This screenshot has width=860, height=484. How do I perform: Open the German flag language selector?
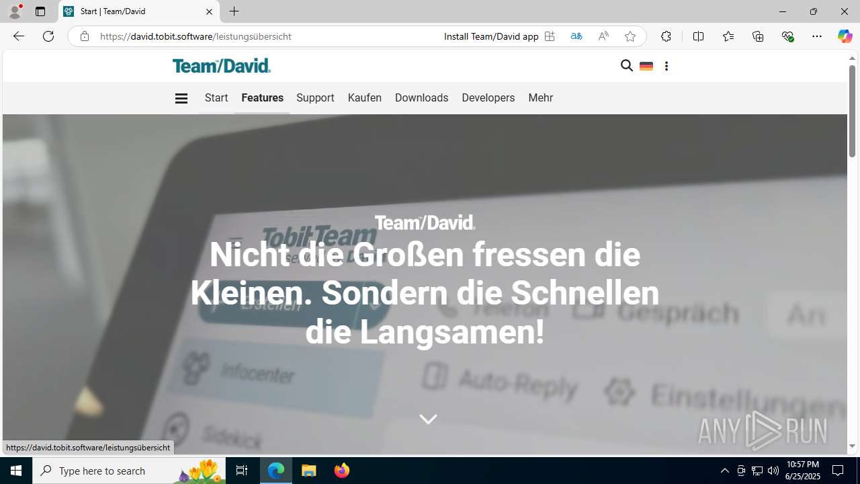pyautogui.click(x=646, y=66)
